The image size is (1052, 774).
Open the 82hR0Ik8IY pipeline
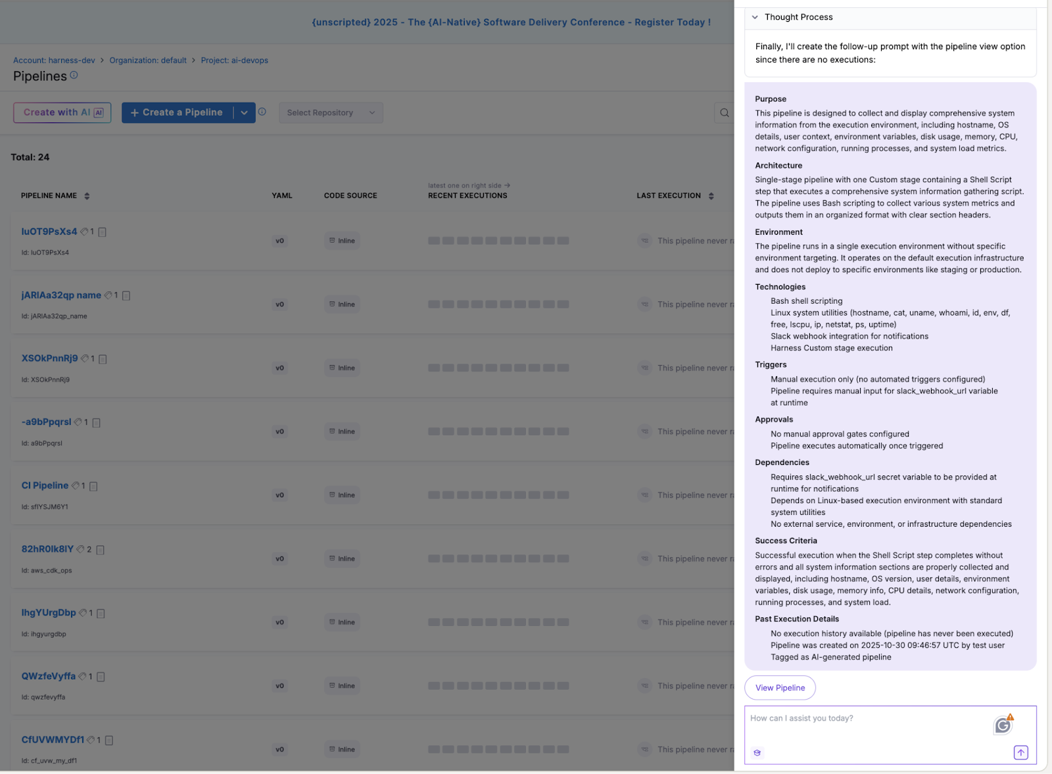click(47, 549)
